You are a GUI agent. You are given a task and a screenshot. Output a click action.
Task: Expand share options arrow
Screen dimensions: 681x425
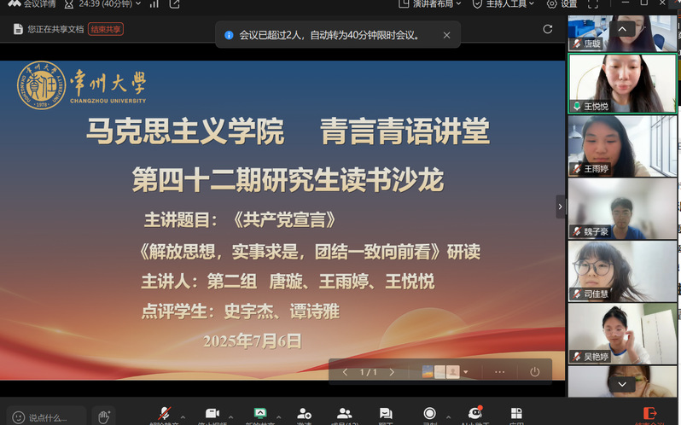click(x=279, y=417)
